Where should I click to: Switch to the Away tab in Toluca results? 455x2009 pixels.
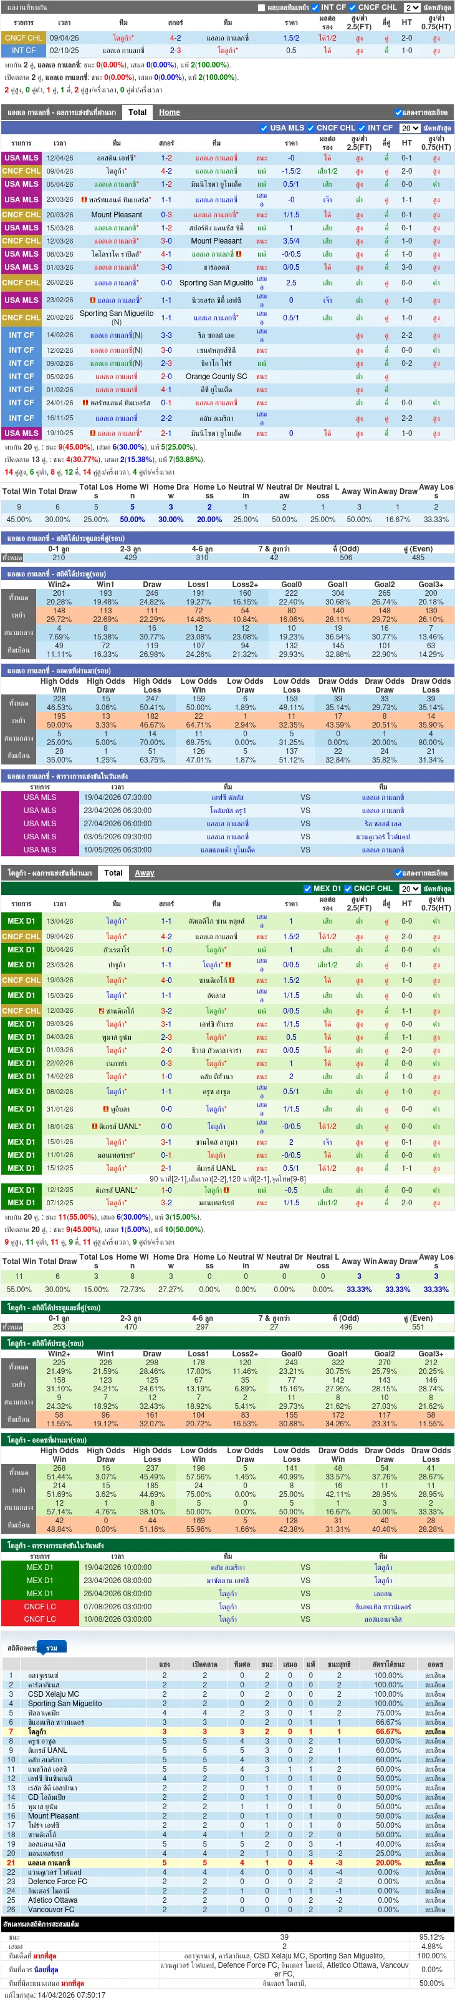point(145,872)
